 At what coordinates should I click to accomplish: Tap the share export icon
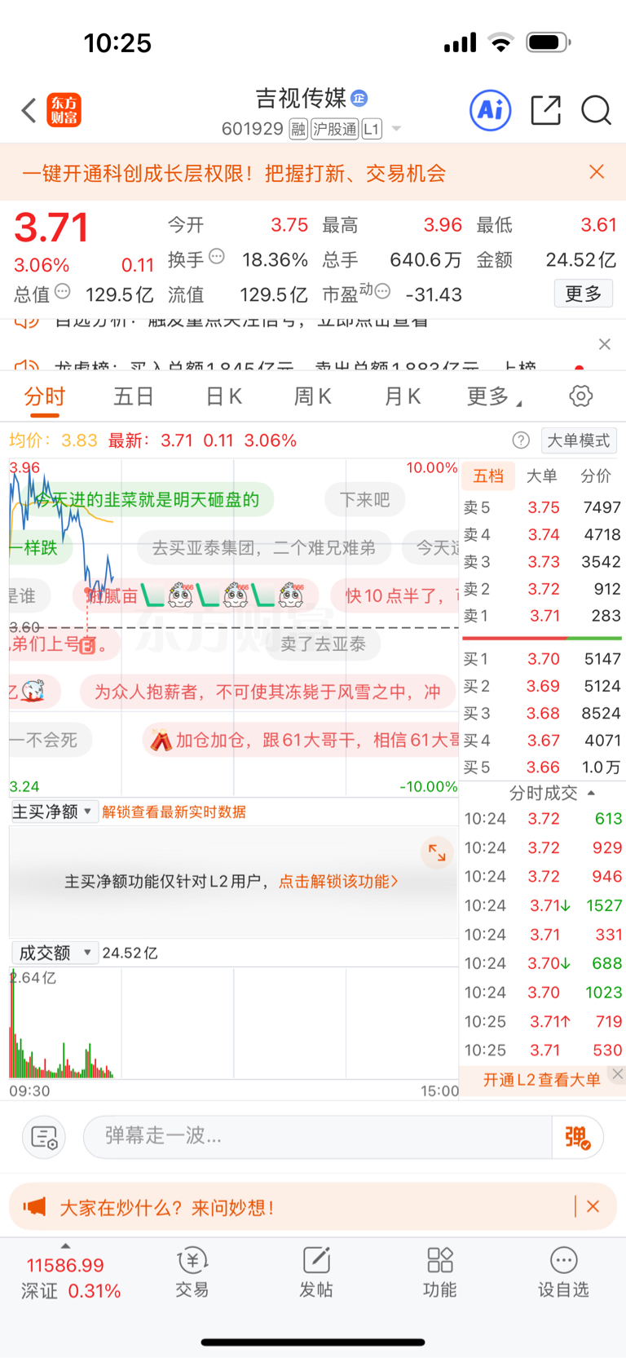(x=545, y=110)
